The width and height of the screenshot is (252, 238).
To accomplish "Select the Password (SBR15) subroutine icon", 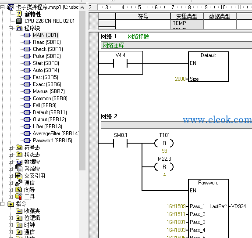I will click(x=27, y=141).
